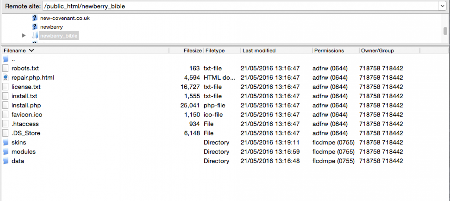The height and width of the screenshot is (201, 450).
Task: Click the data folder icon
Action: [5, 161]
